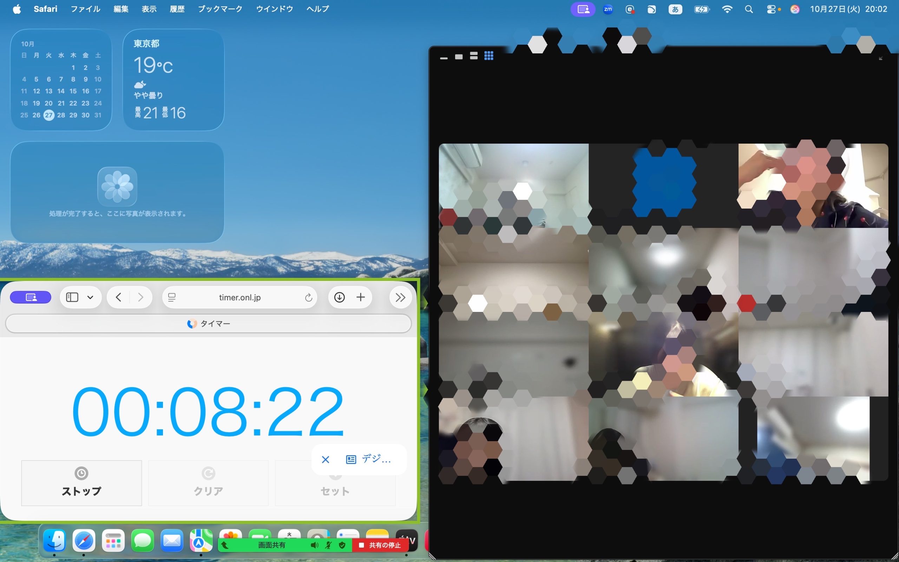Toggle the Safari sidebar
The width and height of the screenshot is (899, 562).
click(72, 298)
